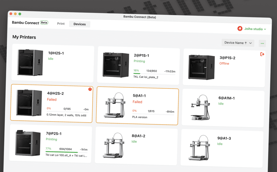
Task: Click the Bambu Connect Beta logo
Action: [29, 23]
